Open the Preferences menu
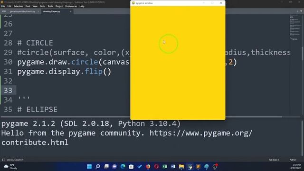Image resolution: width=304 pixels, height=171 pixels. coord(71,6)
